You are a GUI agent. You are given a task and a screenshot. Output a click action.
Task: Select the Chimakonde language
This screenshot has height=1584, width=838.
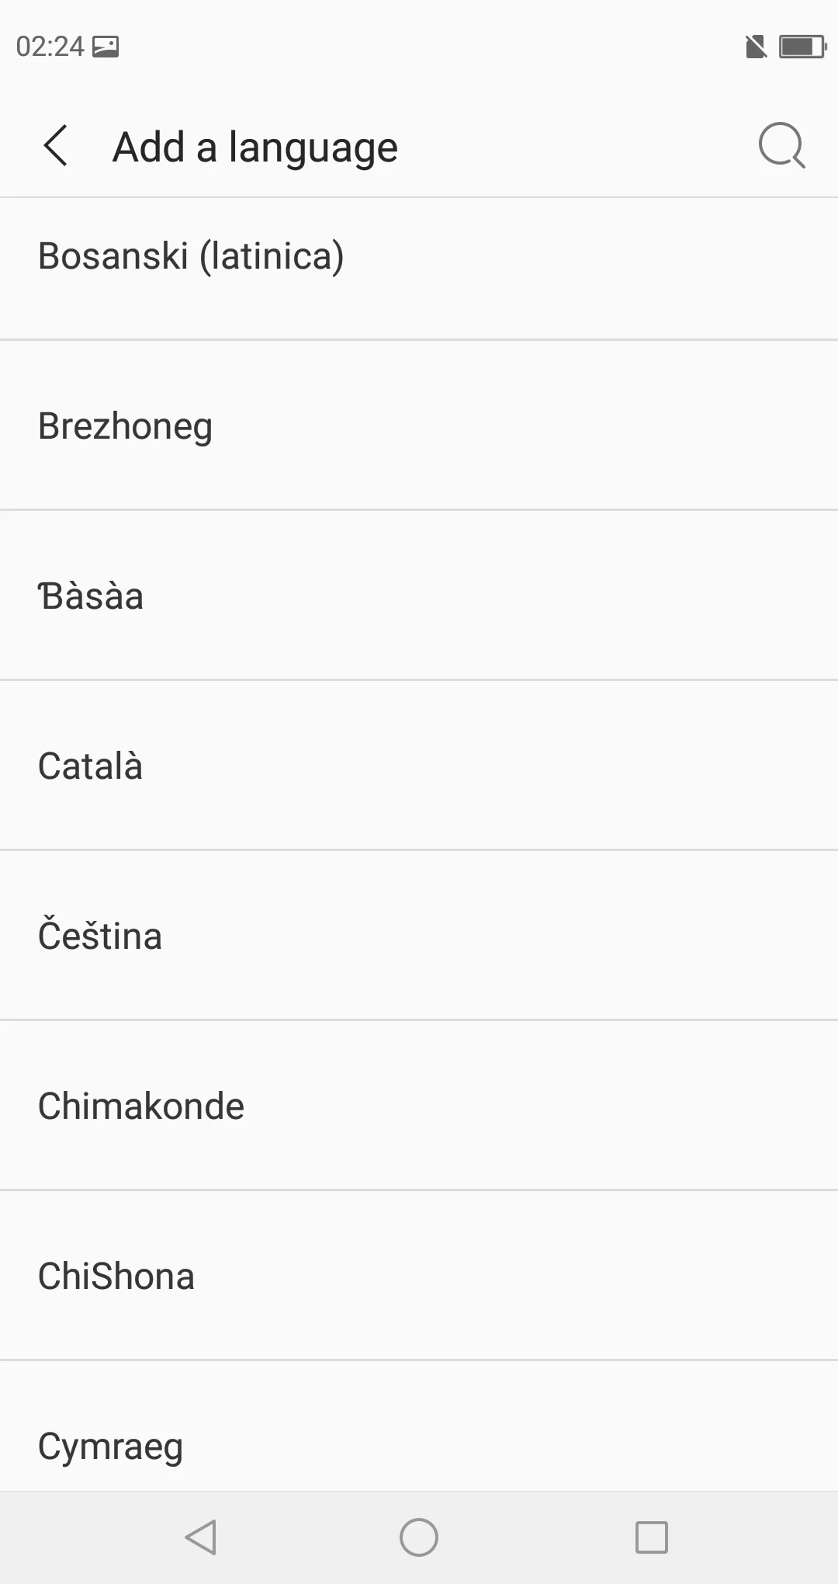tap(419, 1106)
